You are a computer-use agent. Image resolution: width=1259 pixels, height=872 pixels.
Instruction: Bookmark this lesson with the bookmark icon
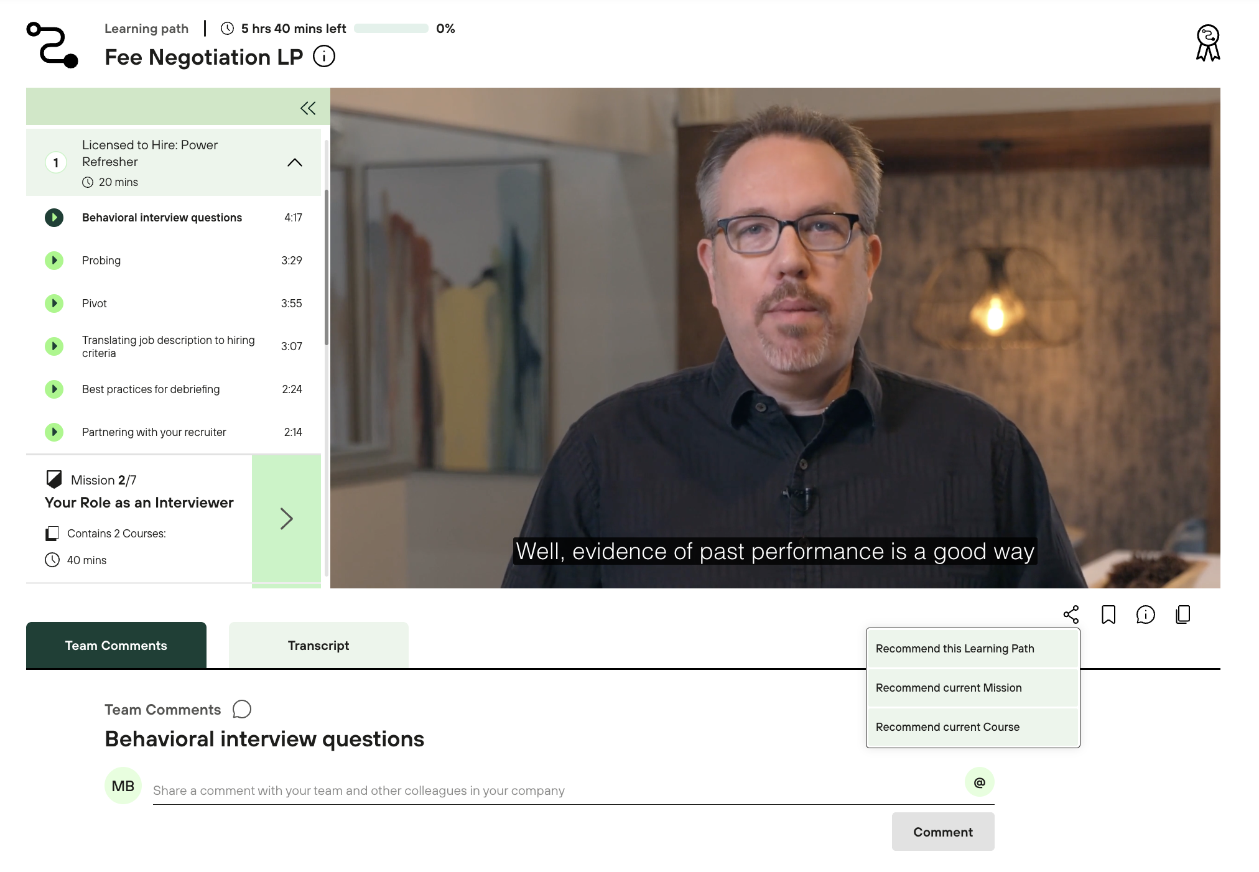click(x=1108, y=615)
